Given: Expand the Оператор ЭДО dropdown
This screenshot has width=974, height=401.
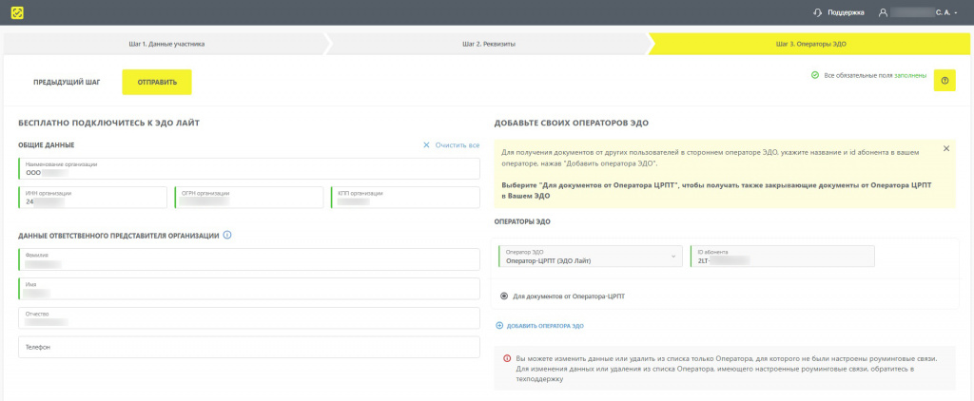Looking at the screenshot, I should click(673, 257).
